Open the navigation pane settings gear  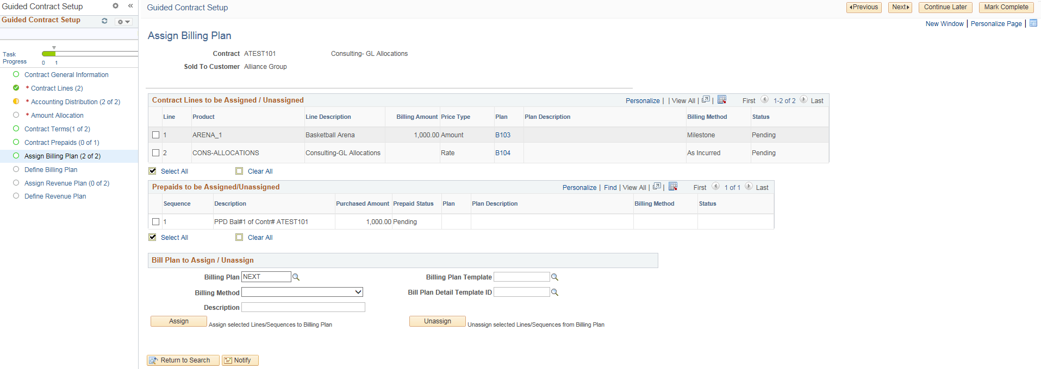click(x=115, y=6)
